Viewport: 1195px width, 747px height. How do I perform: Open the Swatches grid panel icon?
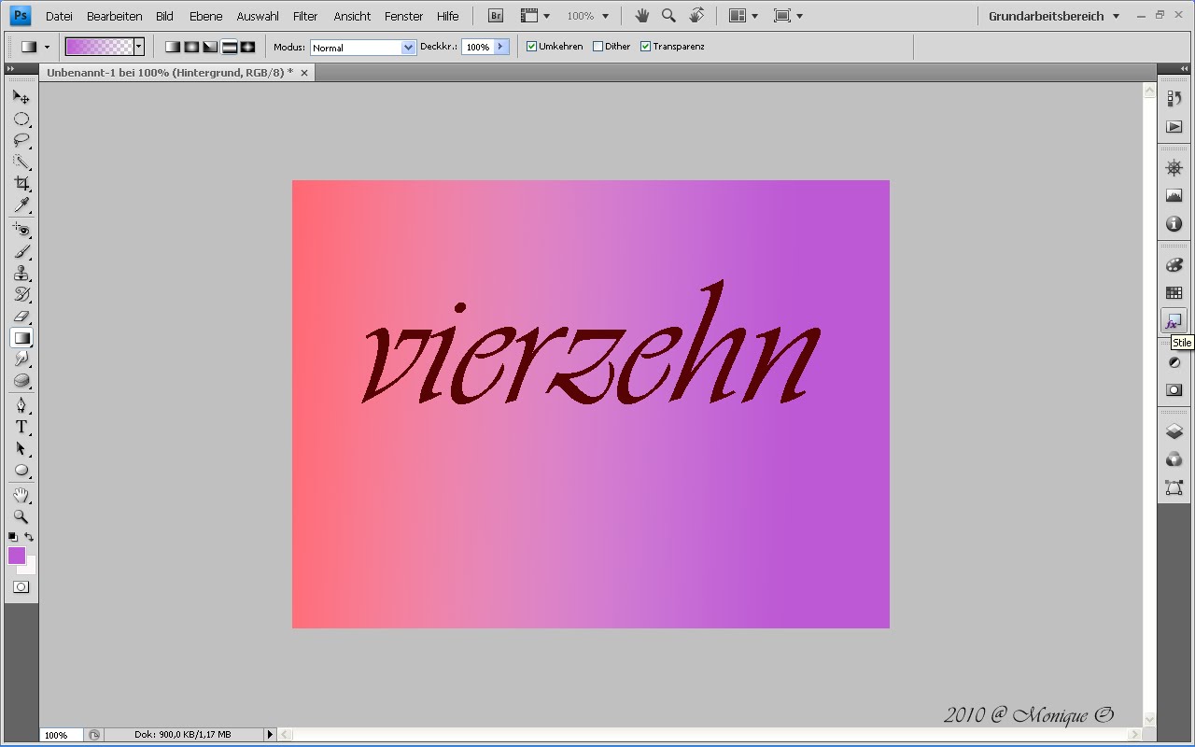(x=1174, y=293)
